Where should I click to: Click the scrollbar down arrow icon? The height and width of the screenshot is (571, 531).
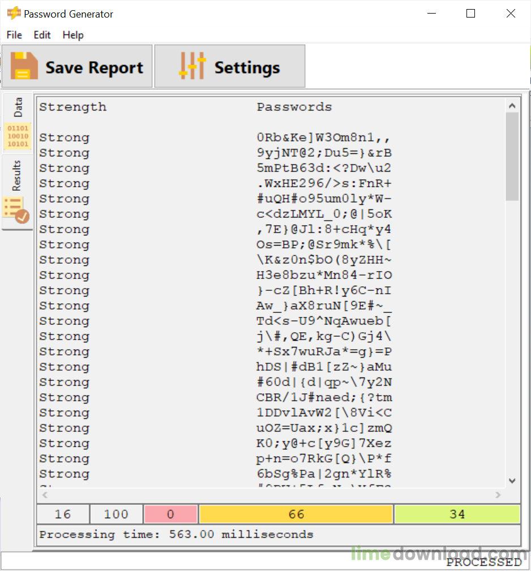tap(512, 480)
